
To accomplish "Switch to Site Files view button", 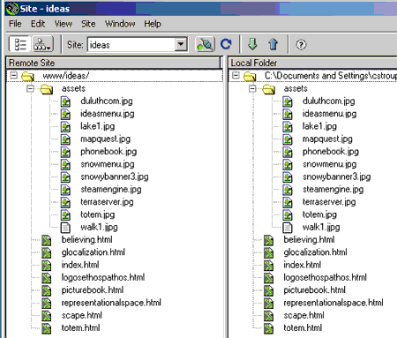I will click(19, 44).
